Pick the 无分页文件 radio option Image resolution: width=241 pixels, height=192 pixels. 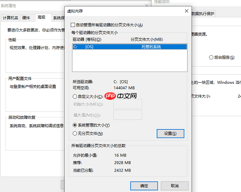pos(75,133)
